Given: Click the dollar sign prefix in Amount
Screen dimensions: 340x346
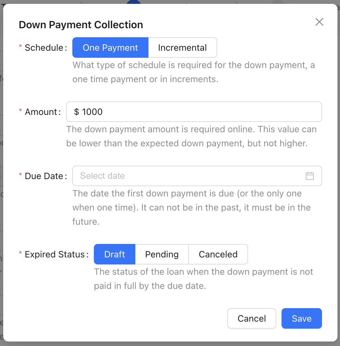Looking at the screenshot, I should (x=76, y=112).
